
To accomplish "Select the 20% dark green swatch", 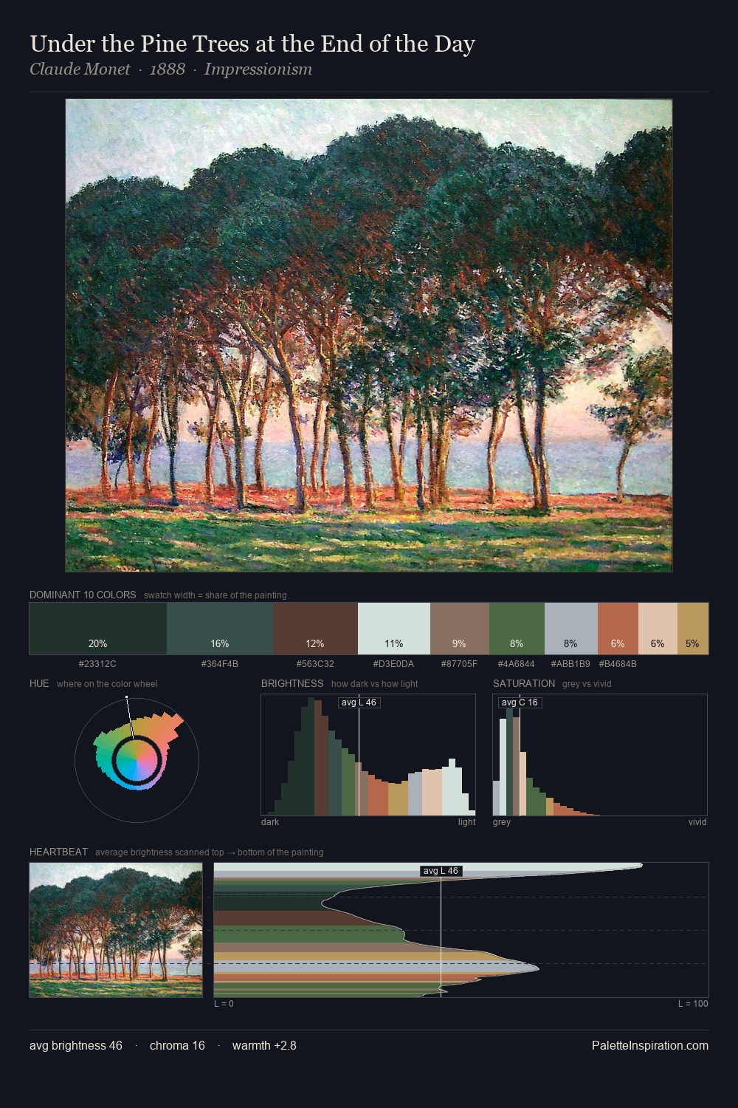I will point(98,629).
